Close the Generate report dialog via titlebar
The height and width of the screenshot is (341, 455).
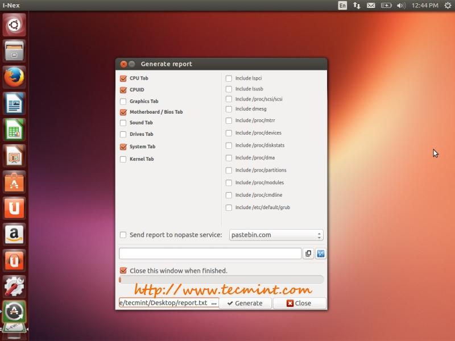pyautogui.click(x=123, y=64)
